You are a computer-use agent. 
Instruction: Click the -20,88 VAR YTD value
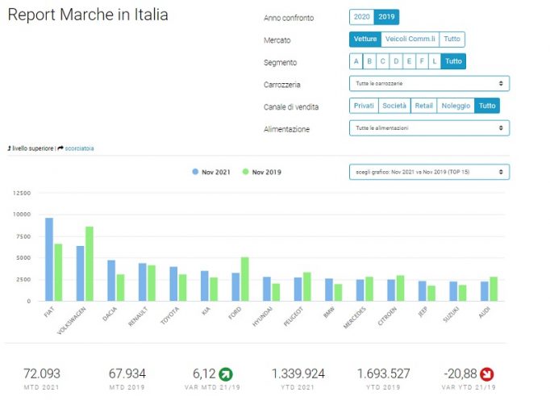[460, 373]
